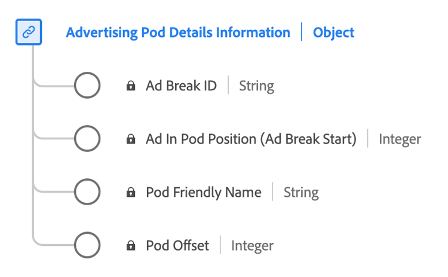Select the Ad Break ID circle node

(87, 86)
